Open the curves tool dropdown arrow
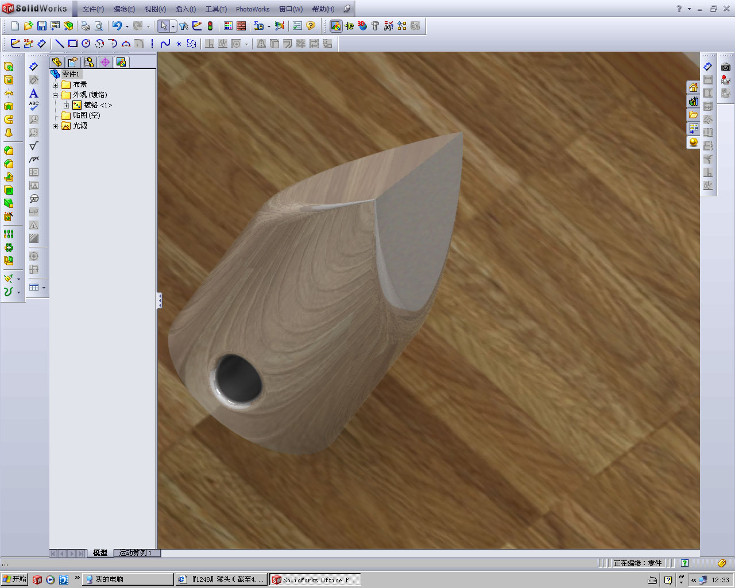 tap(18, 292)
